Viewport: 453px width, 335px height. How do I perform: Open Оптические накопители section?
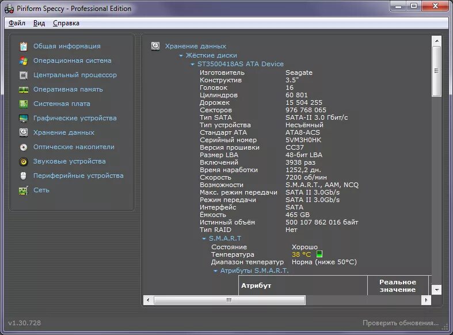[74, 147]
